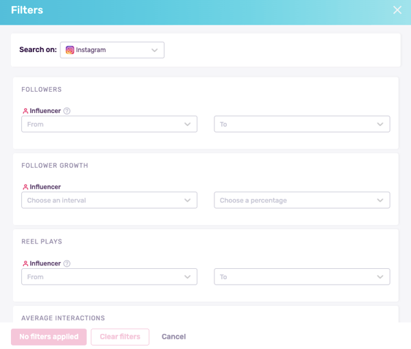The width and height of the screenshot is (411, 349).
Task: Click the person icon under Followers heading
Action: point(25,111)
